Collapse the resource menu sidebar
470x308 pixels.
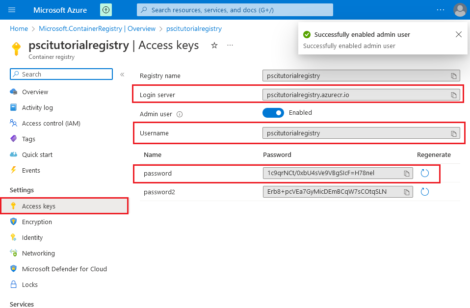122,75
